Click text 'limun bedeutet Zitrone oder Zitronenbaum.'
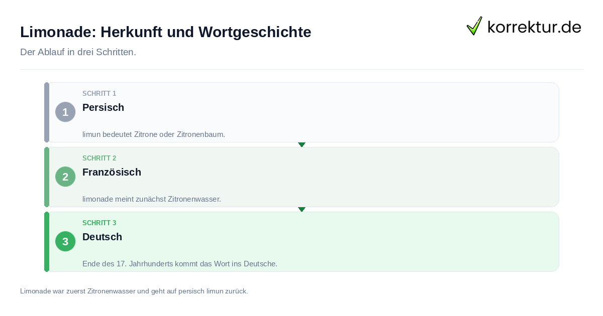 click(x=154, y=134)
